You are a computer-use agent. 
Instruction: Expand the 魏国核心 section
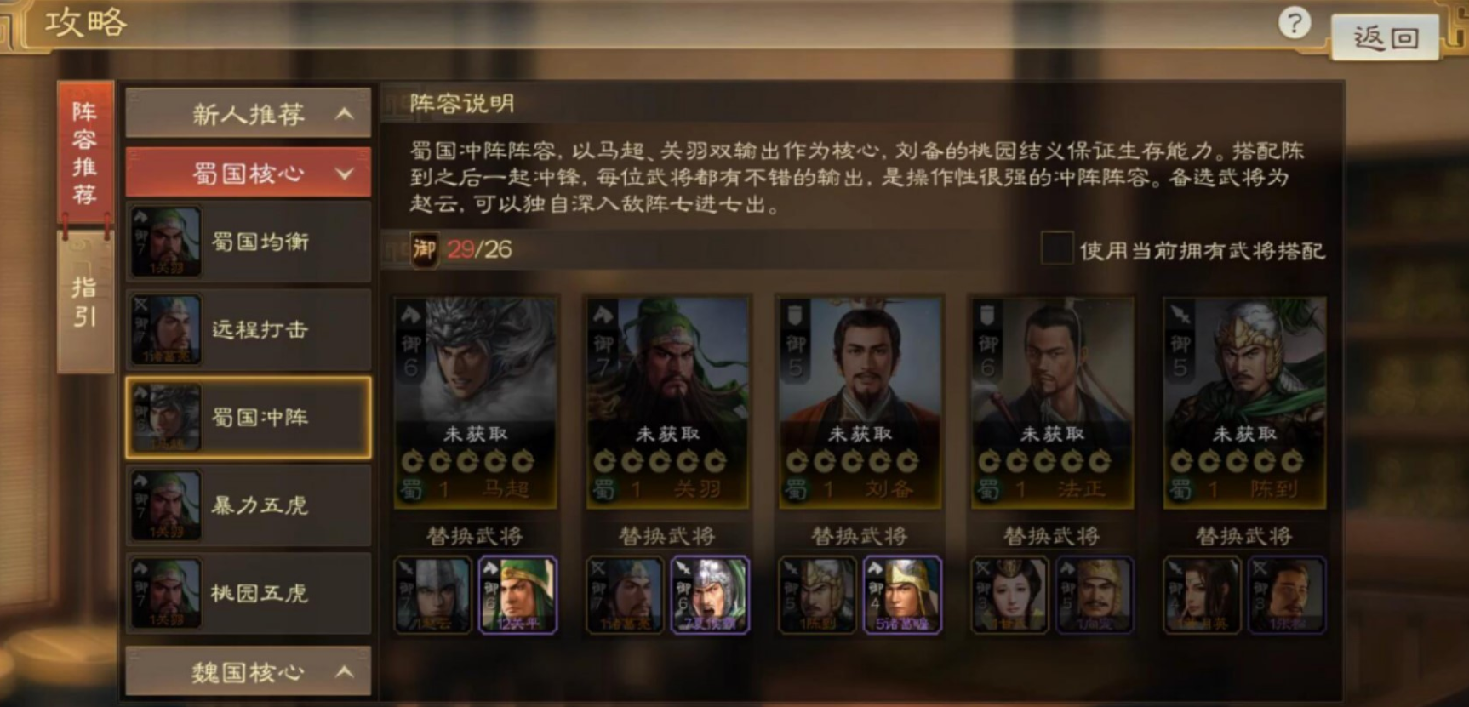click(249, 672)
